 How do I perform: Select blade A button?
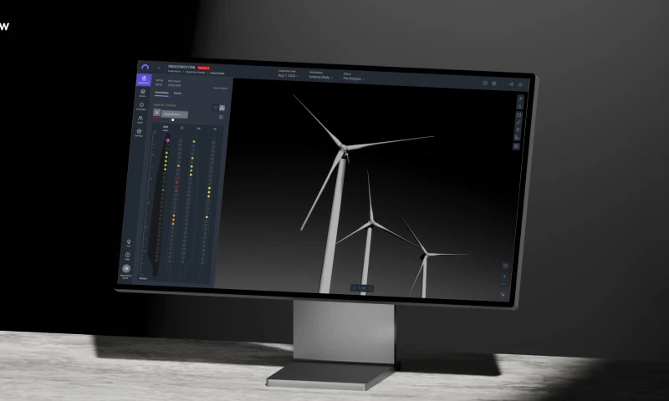[156, 113]
